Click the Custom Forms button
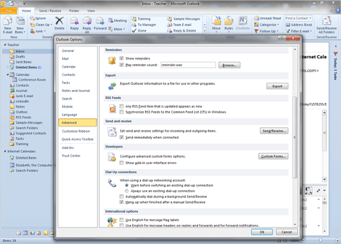This screenshot has height=244, width=341. click(x=273, y=156)
